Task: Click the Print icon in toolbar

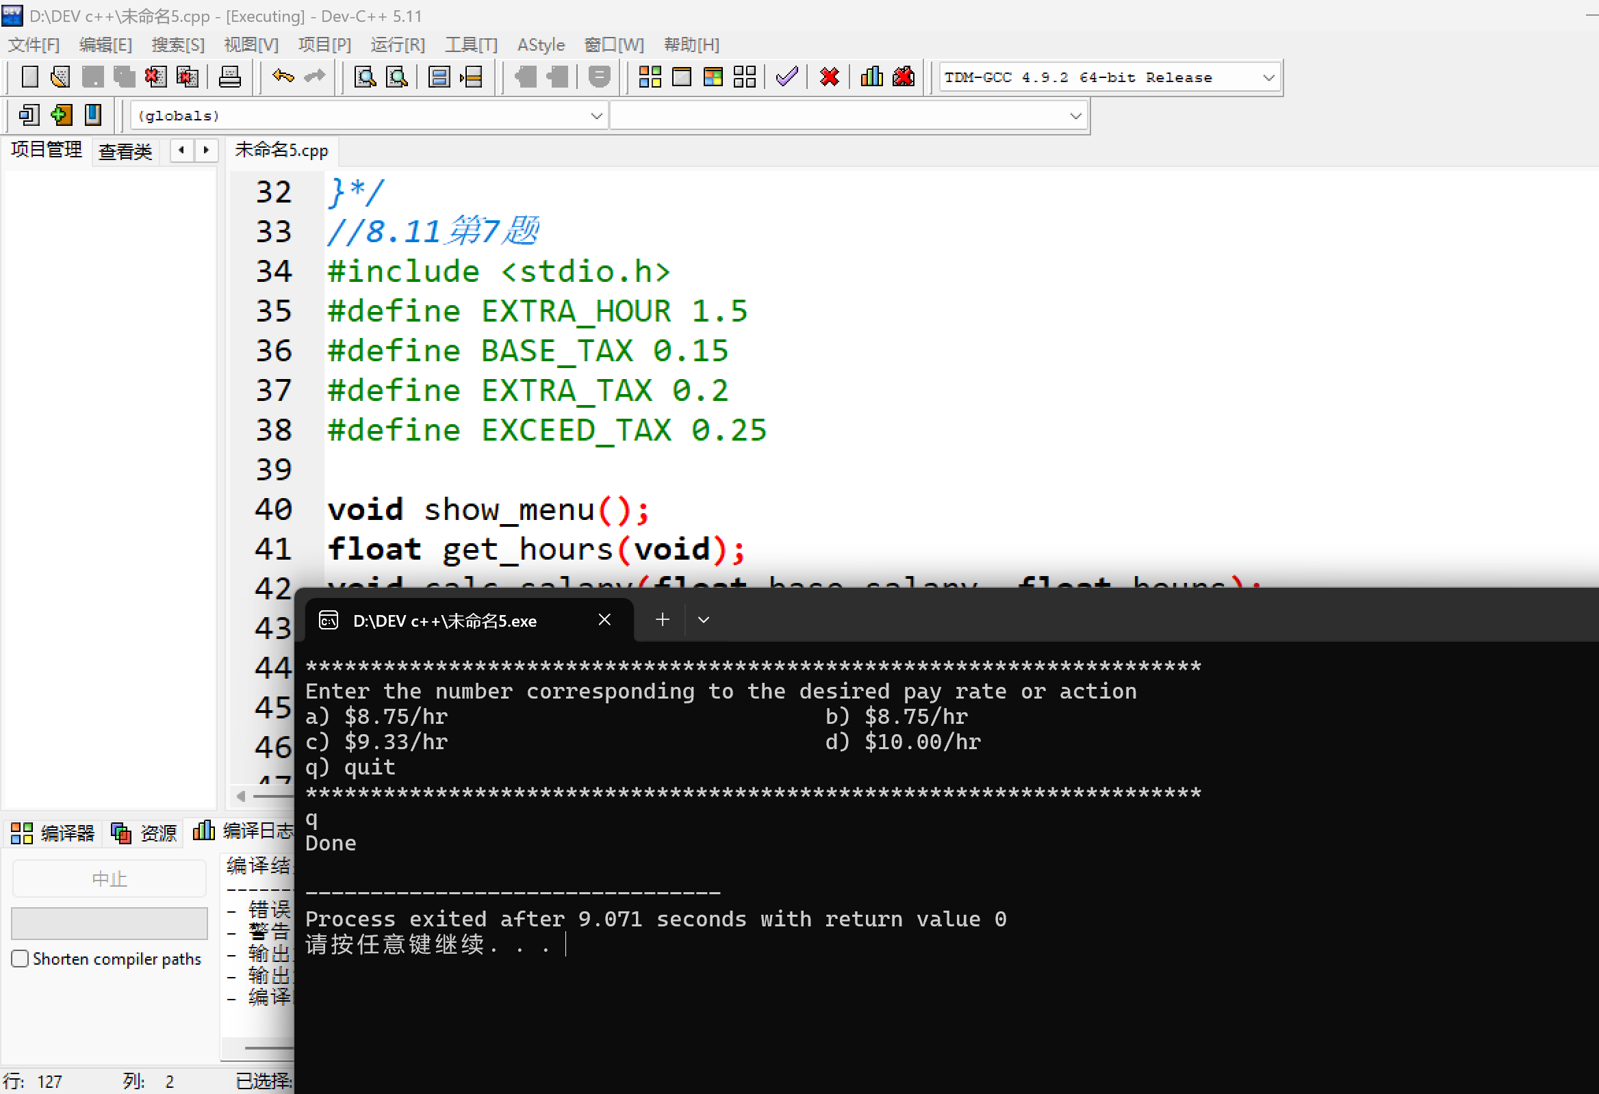Action: pos(229,77)
